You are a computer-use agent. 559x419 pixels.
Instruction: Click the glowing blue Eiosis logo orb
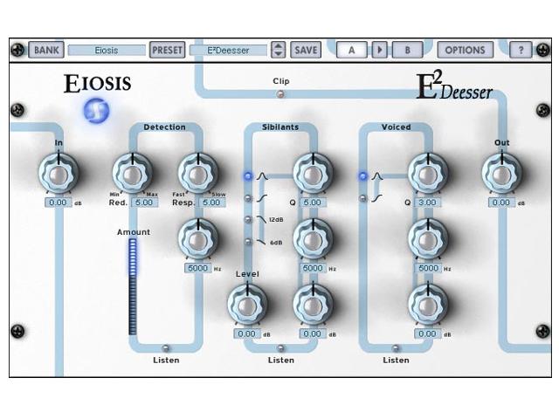coord(96,111)
